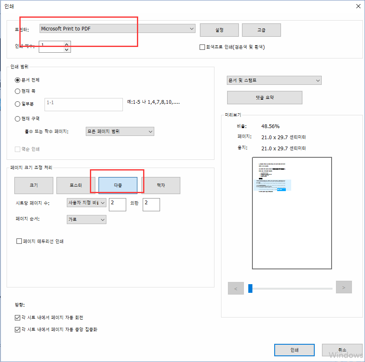The width and height of the screenshot is (365, 362).
Task: Click the preview page slider handle
Action: click(x=250, y=288)
